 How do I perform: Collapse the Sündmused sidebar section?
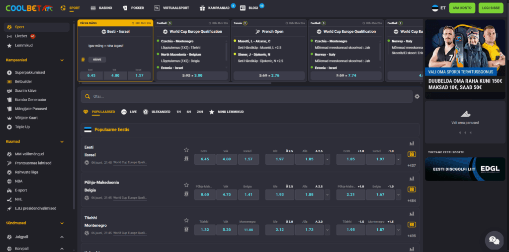(x=62, y=223)
